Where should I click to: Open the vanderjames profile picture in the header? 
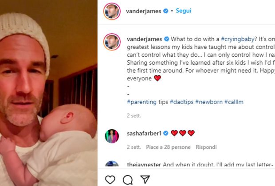point(112,11)
